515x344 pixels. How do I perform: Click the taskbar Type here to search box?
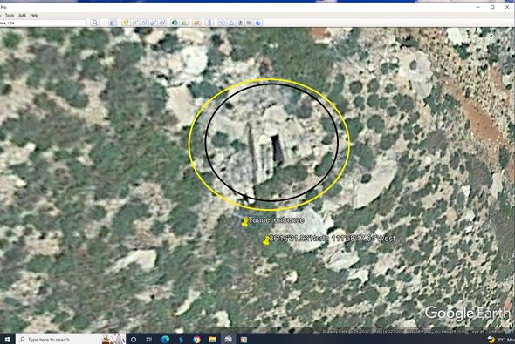coord(71,339)
